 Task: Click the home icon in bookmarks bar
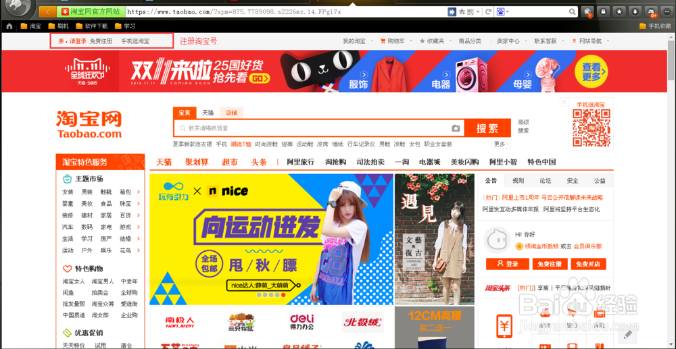pyautogui.click(x=9, y=26)
